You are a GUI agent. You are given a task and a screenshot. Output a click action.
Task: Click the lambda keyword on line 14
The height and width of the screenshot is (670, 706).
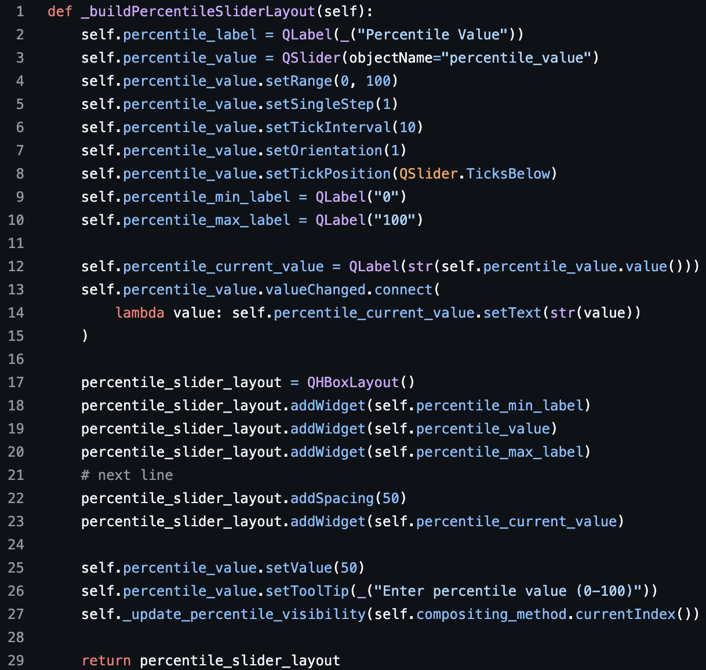tap(140, 313)
